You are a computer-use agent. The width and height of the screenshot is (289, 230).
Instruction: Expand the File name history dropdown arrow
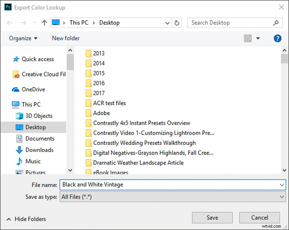[x=282, y=185]
